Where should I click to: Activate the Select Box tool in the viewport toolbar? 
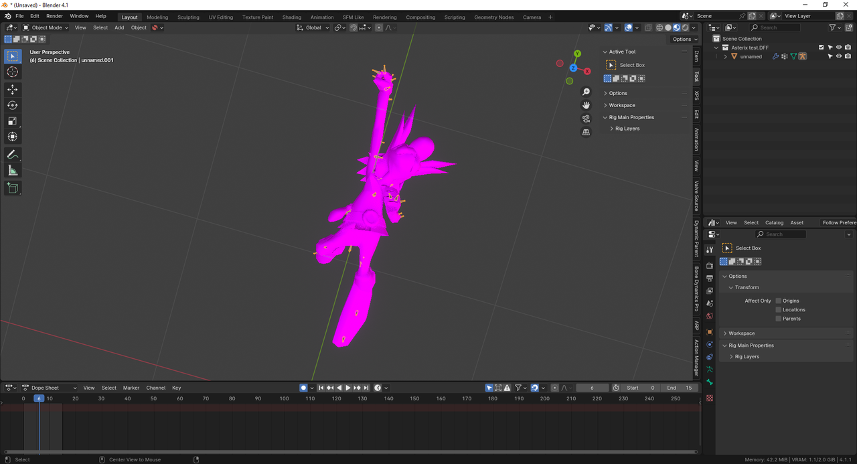coord(13,56)
